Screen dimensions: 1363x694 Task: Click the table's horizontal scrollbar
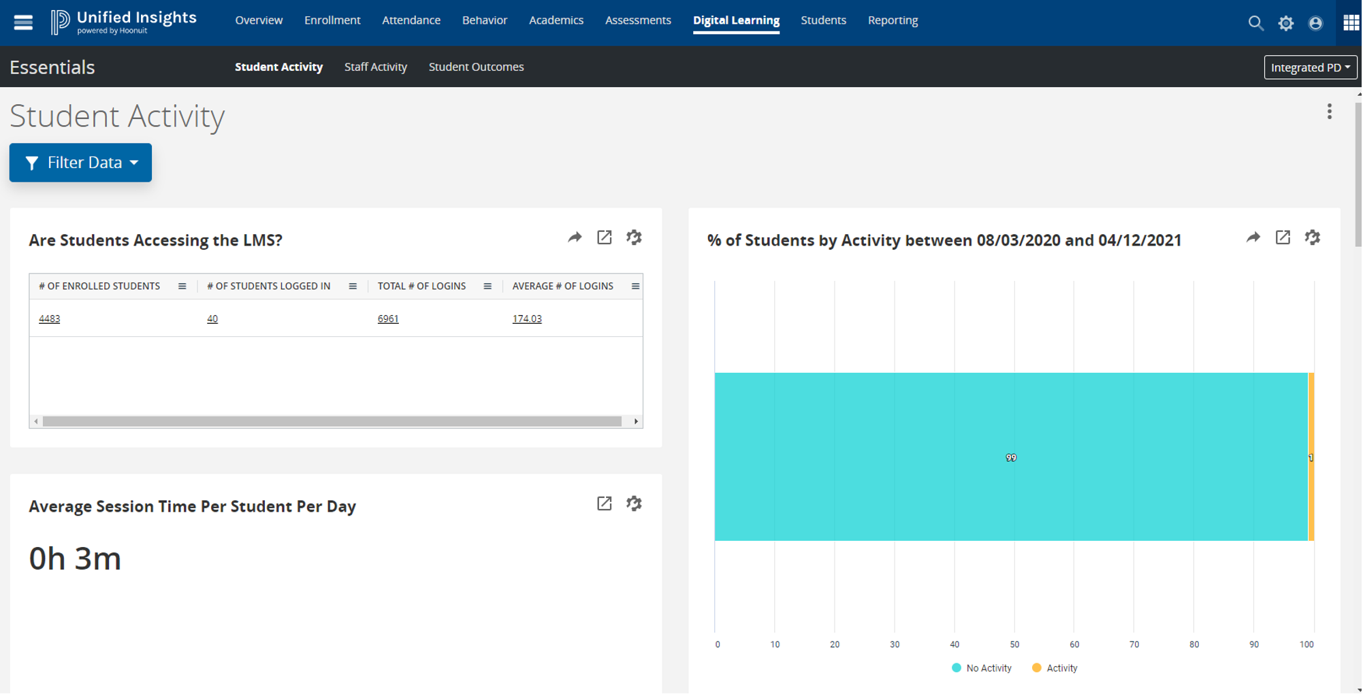(332, 422)
